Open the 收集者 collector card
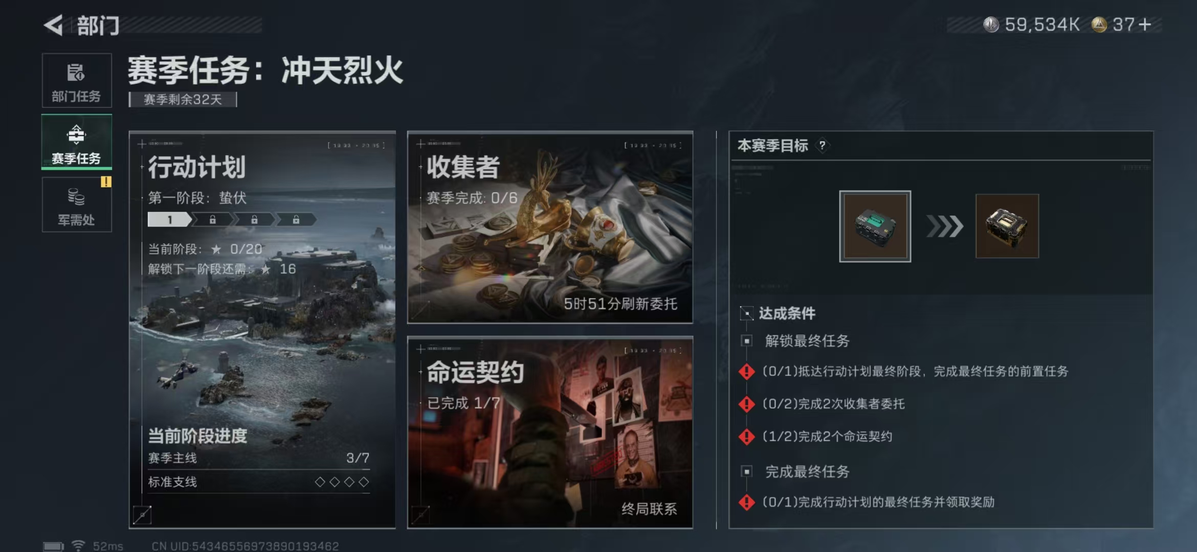The height and width of the screenshot is (552, 1197). (550, 227)
